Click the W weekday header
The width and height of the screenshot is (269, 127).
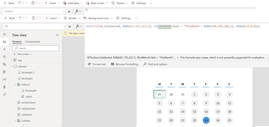pos(183,84)
